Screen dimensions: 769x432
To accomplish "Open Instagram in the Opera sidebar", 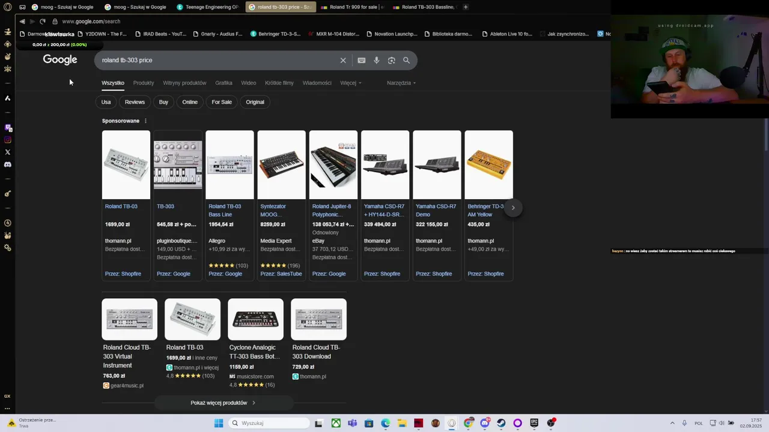I will 7,140.
